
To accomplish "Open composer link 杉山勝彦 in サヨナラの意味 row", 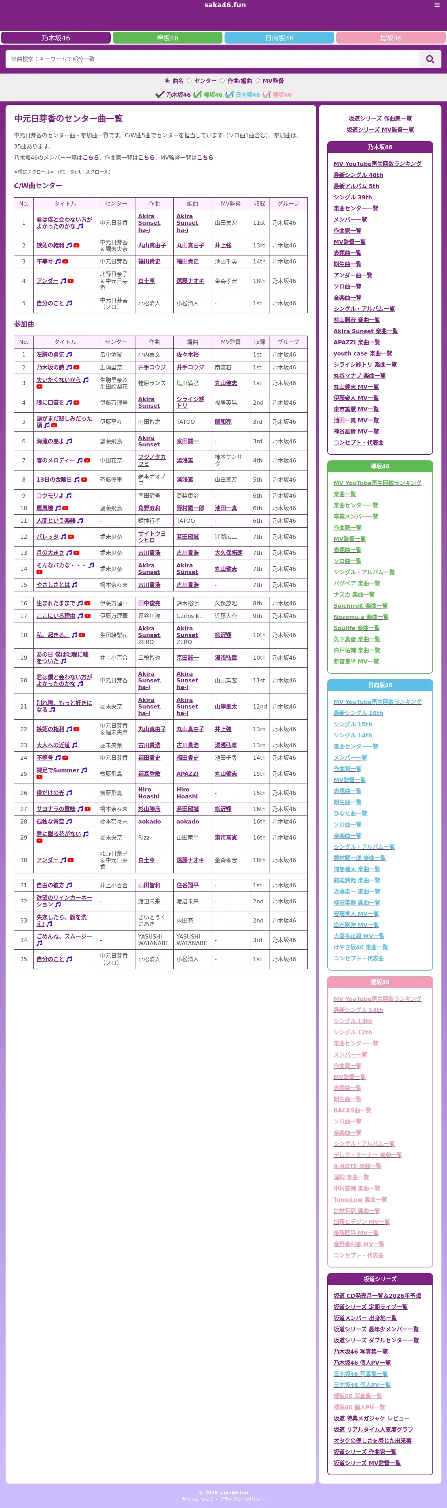I will [149, 809].
